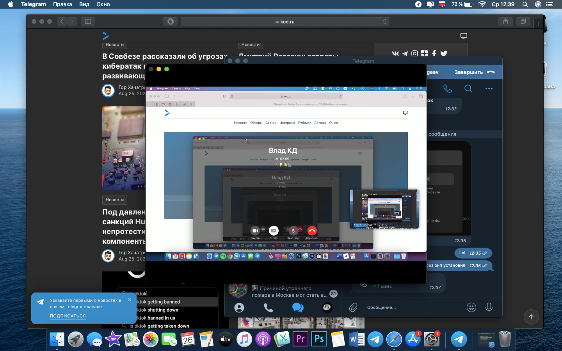Open the three-dots chat menu
This screenshot has width=562, height=351.
tap(489, 89)
